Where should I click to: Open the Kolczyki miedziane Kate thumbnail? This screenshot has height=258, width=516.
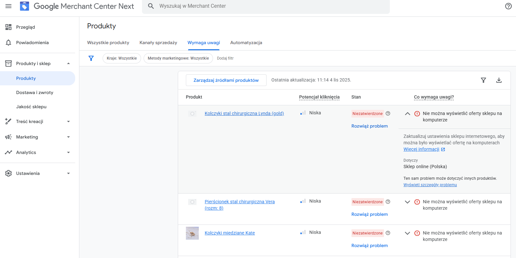click(x=192, y=233)
